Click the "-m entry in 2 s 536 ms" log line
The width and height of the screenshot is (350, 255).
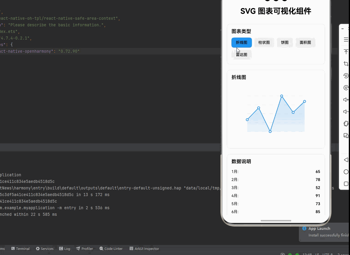point(83,208)
